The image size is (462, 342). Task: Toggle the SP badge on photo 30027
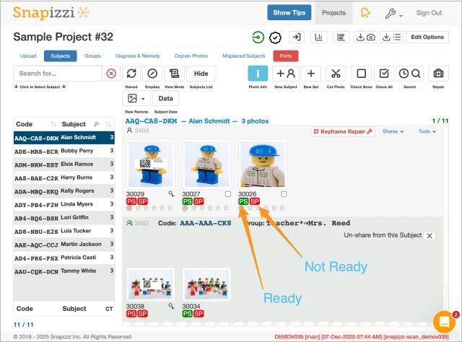(x=199, y=201)
